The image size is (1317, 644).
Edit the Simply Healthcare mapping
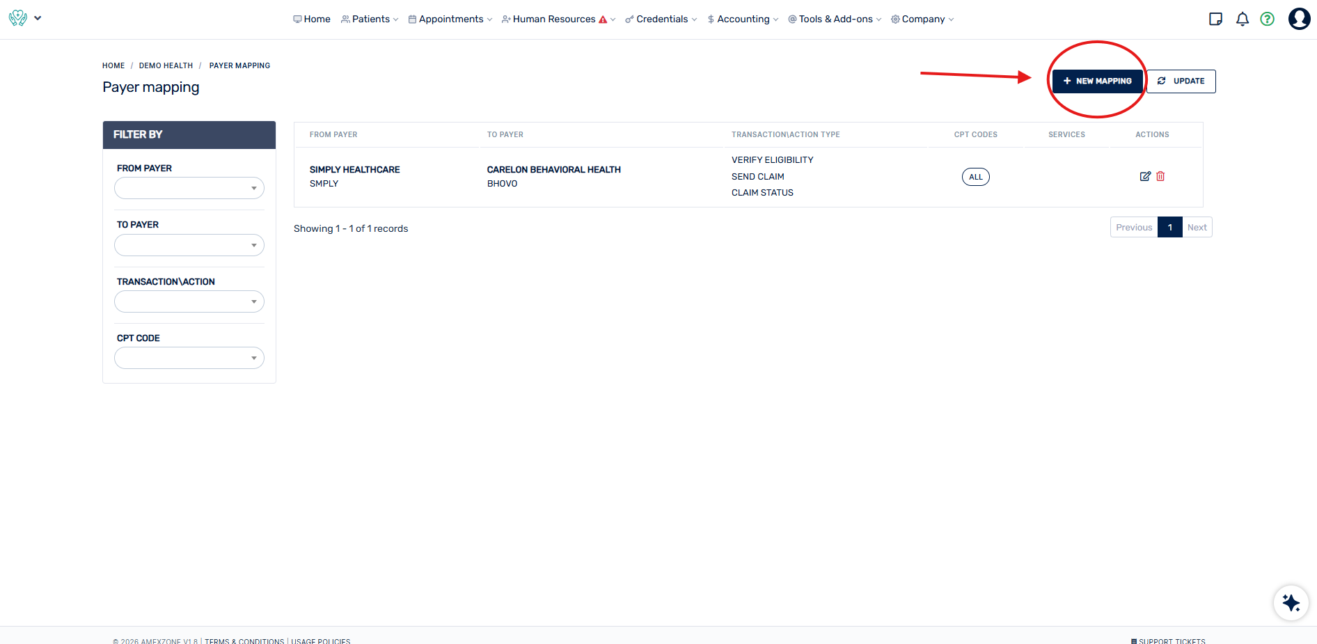(1145, 176)
